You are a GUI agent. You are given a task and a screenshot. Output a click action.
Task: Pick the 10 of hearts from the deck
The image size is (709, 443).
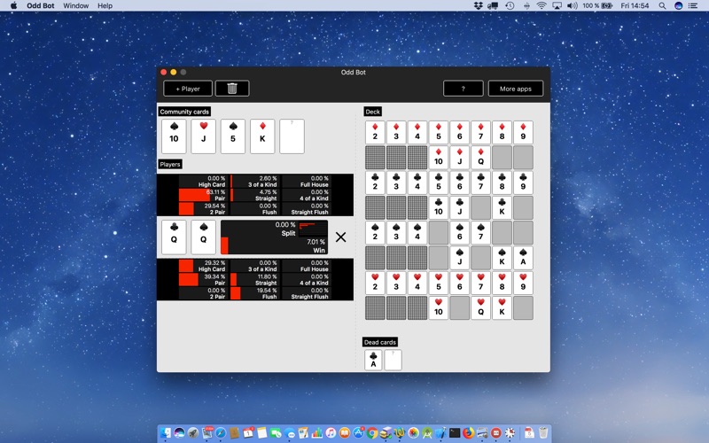pyautogui.click(x=438, y=307)
